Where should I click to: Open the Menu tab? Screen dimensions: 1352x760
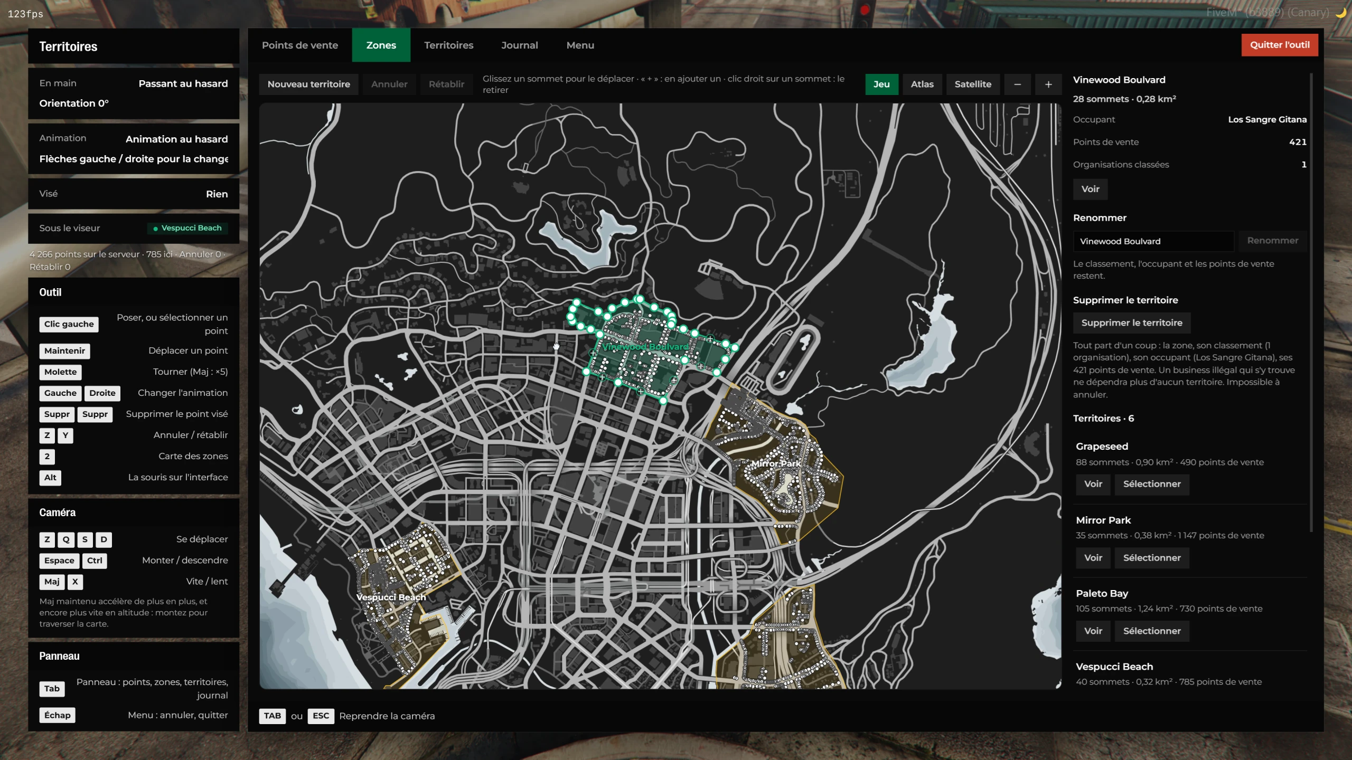(x=580, y=45)
